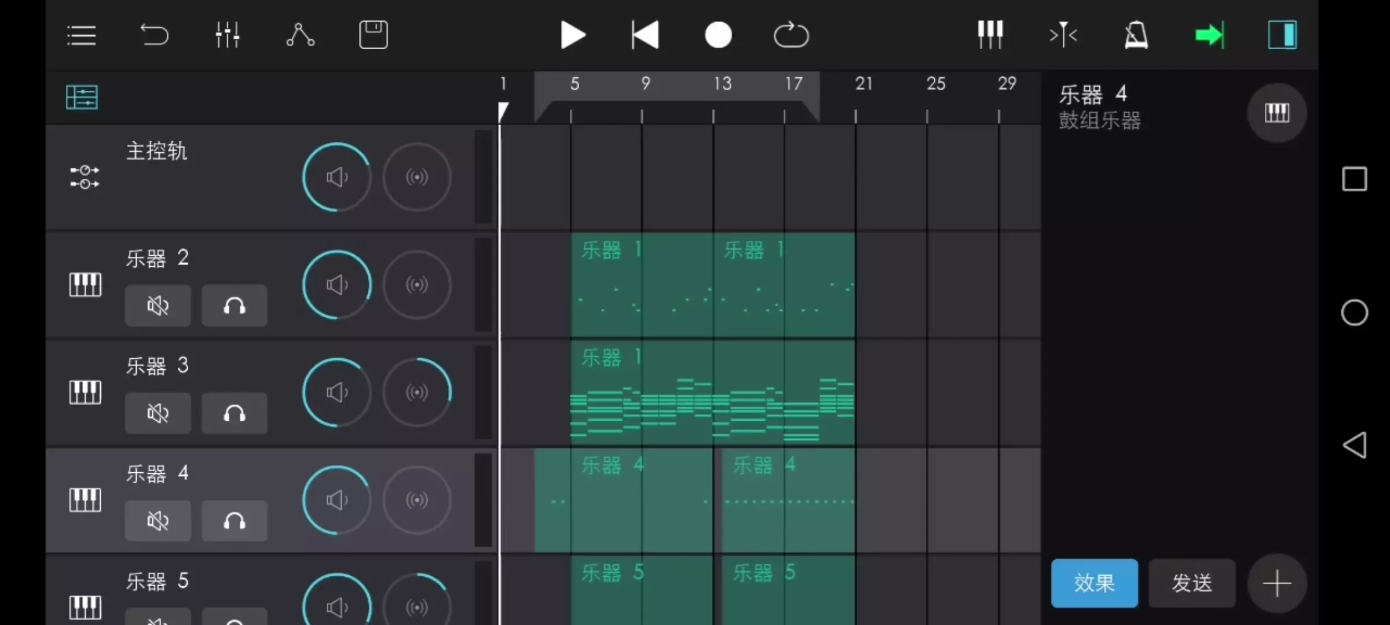1390x625 pixels.
Task: Click the 主控轨 volume knob
Action: point(336,177)
